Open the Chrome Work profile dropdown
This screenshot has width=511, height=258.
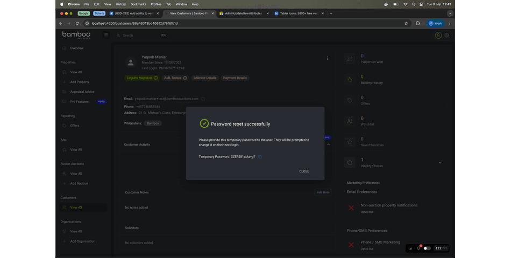click(435, 24)
